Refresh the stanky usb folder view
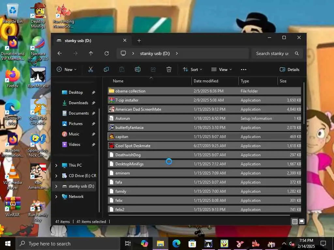Viewport: 334px width, 250px height. click(107, 53)
